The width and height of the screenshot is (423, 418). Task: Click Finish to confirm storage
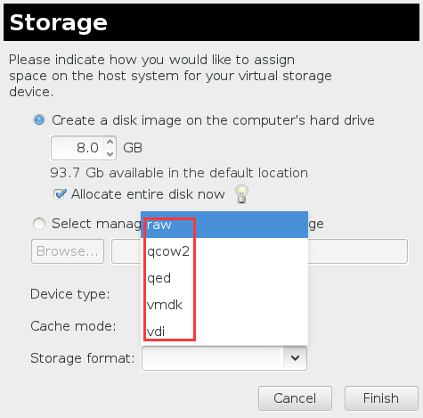[x=381, y=398]
